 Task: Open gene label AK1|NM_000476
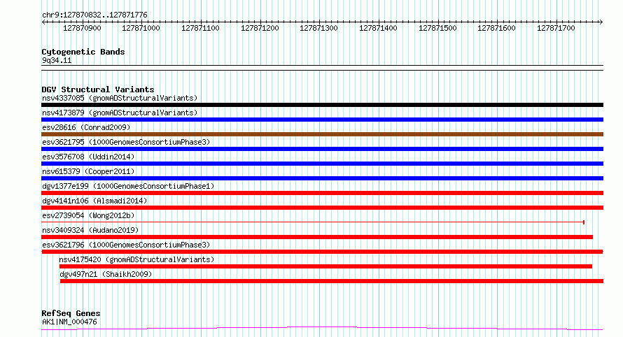69,322
